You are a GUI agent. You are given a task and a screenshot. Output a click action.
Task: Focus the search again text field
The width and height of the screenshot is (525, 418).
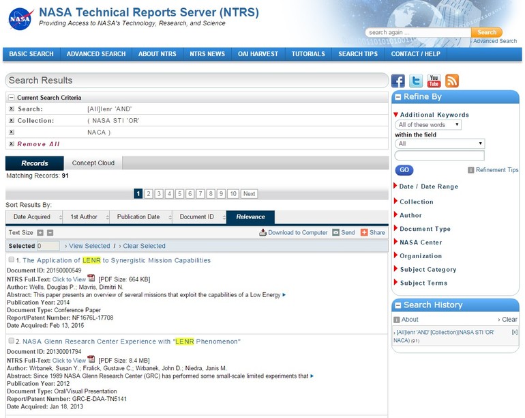pos(419,33)
